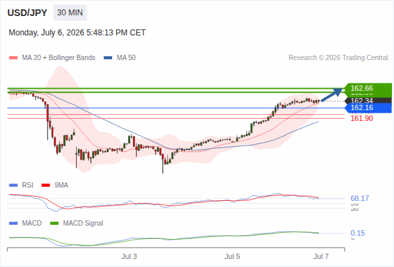Click the Jul 3 date axis marker
This screenshot has height=267, width=394.
click(x=129, y=256)
